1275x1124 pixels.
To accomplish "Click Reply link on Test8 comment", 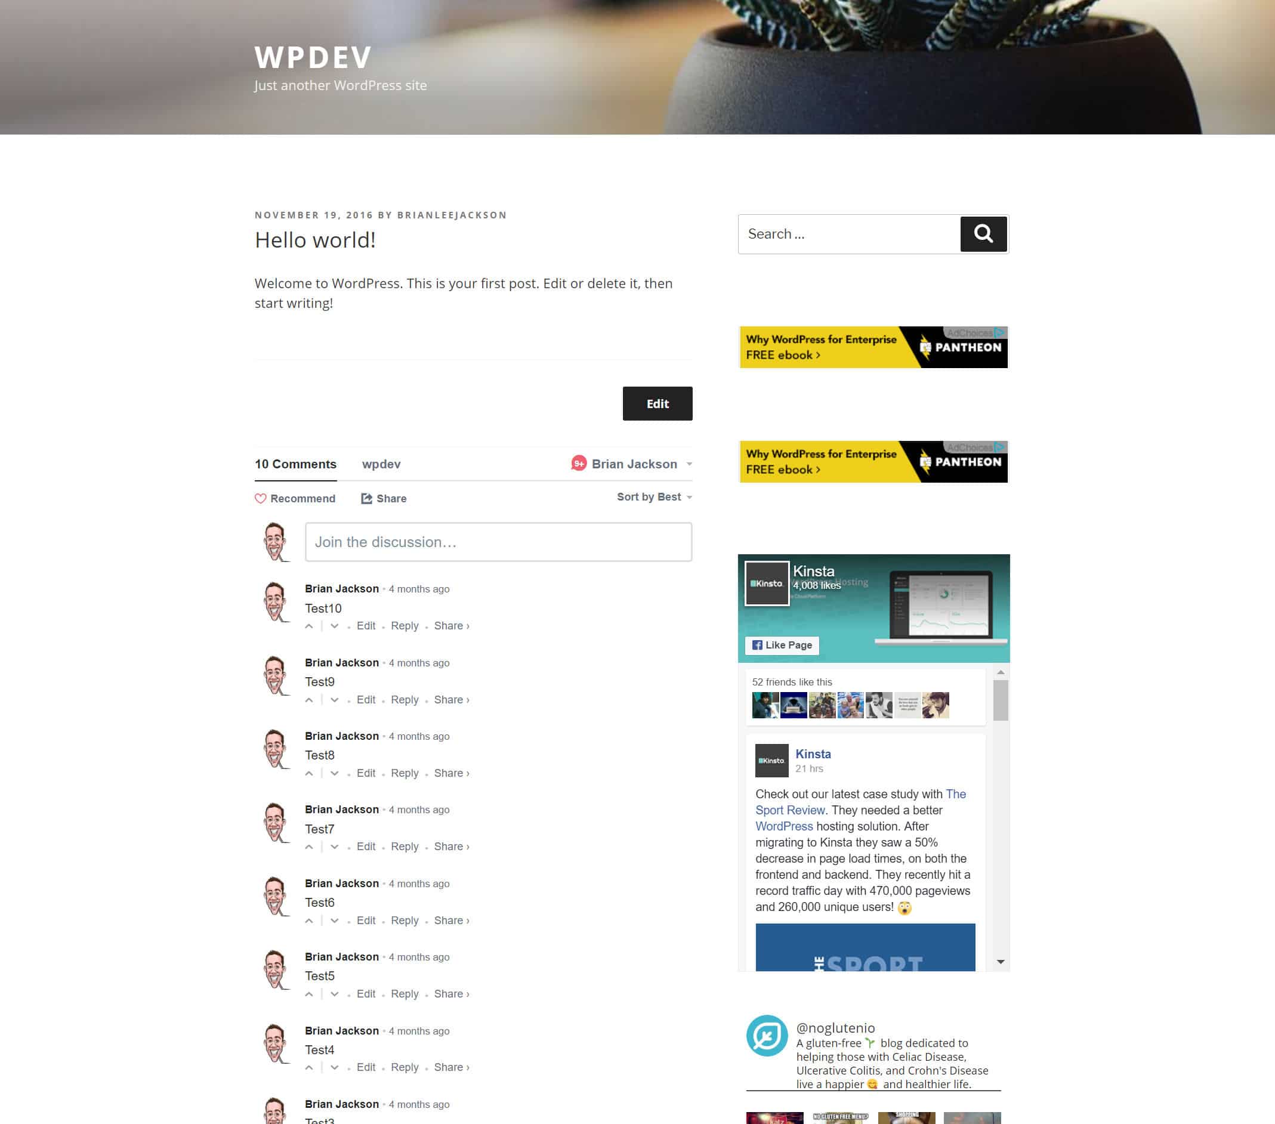I will pos(404,773).
